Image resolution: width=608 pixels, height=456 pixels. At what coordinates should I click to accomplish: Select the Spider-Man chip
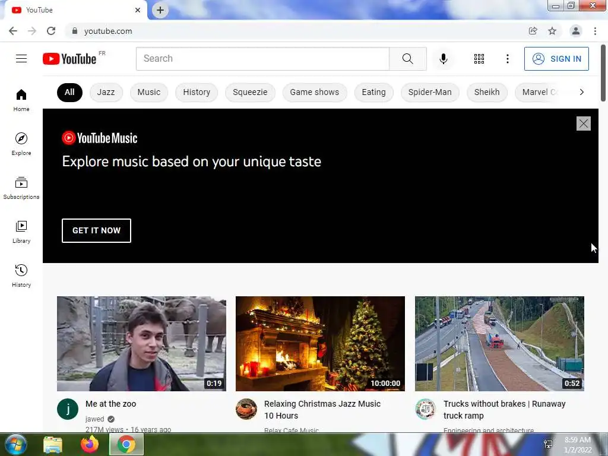(430, 92)
